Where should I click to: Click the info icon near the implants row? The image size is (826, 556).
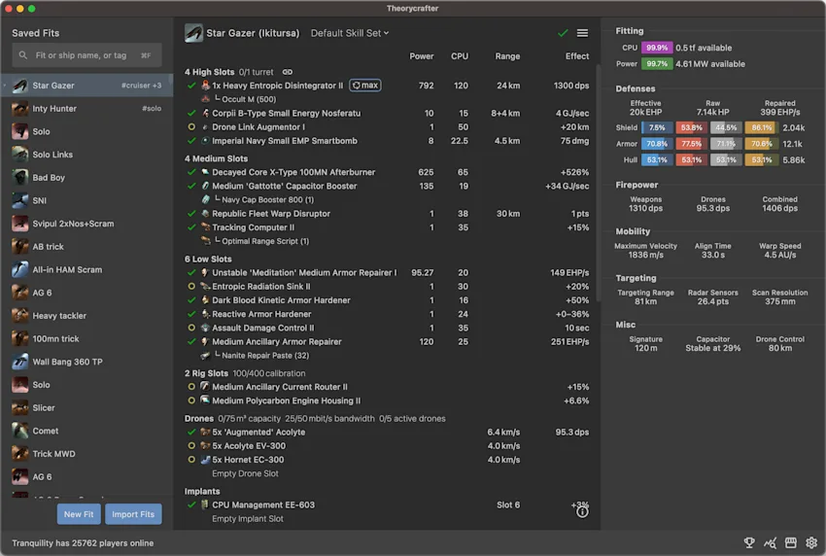(582, 511)
